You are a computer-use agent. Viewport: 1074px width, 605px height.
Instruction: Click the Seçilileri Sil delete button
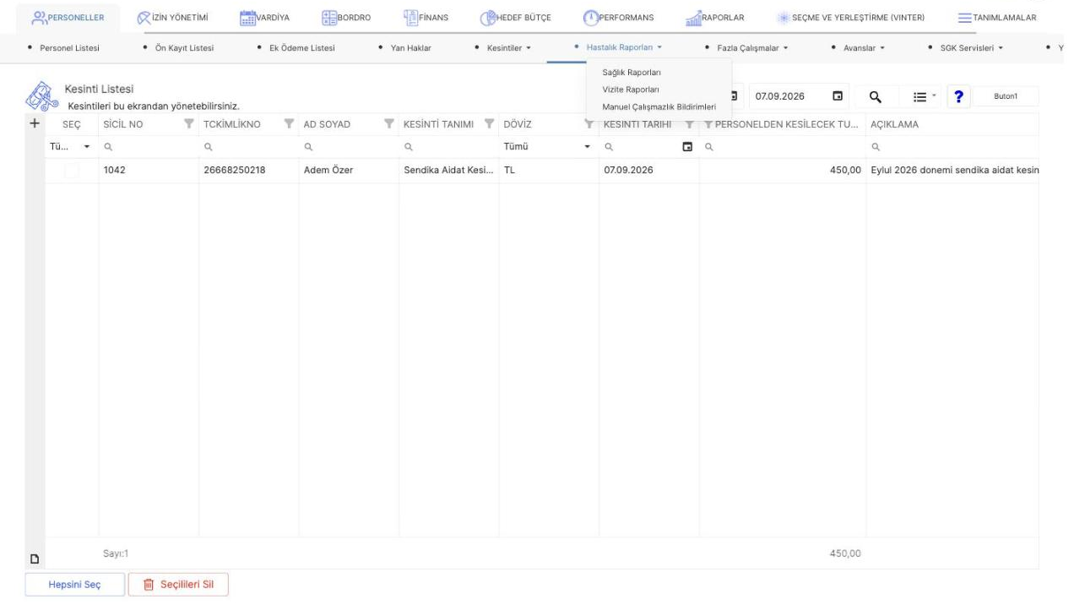click(x=178, y=586)
